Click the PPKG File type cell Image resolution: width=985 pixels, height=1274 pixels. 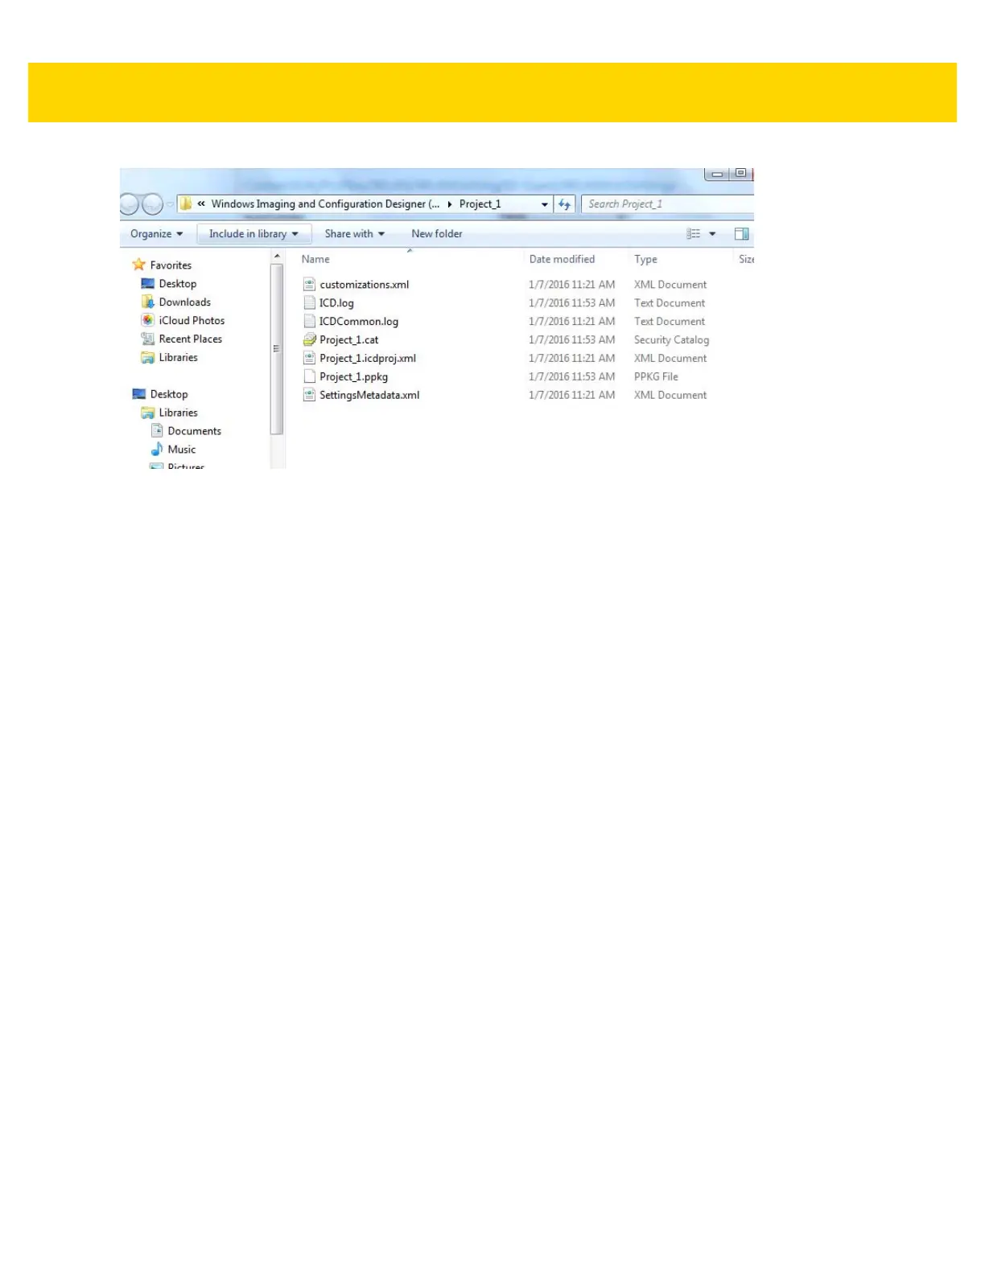coord(656,376)
